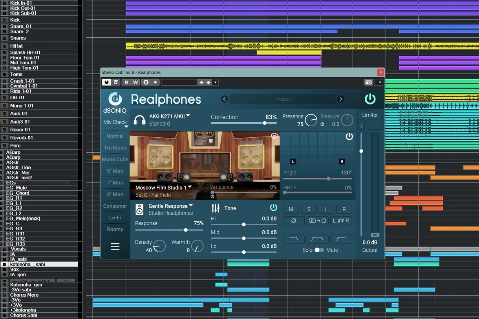The image size is (479, 319).
Task: Click the Limiter button
Action: [370, 115]
